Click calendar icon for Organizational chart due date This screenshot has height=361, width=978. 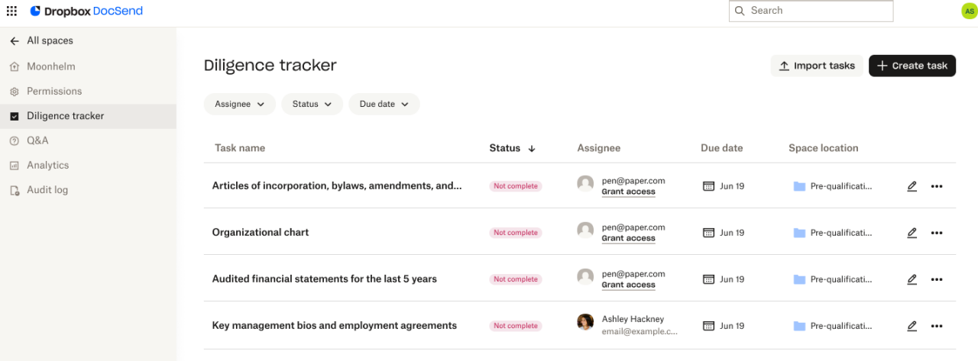tap(708, 233)
